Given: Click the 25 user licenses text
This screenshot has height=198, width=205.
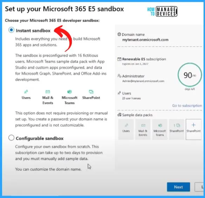Looking at the screenshot, I should pyautogui.click(x=131, y=98).
